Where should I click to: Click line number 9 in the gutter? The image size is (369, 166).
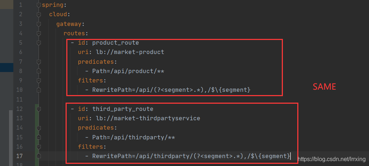point(21,80)
